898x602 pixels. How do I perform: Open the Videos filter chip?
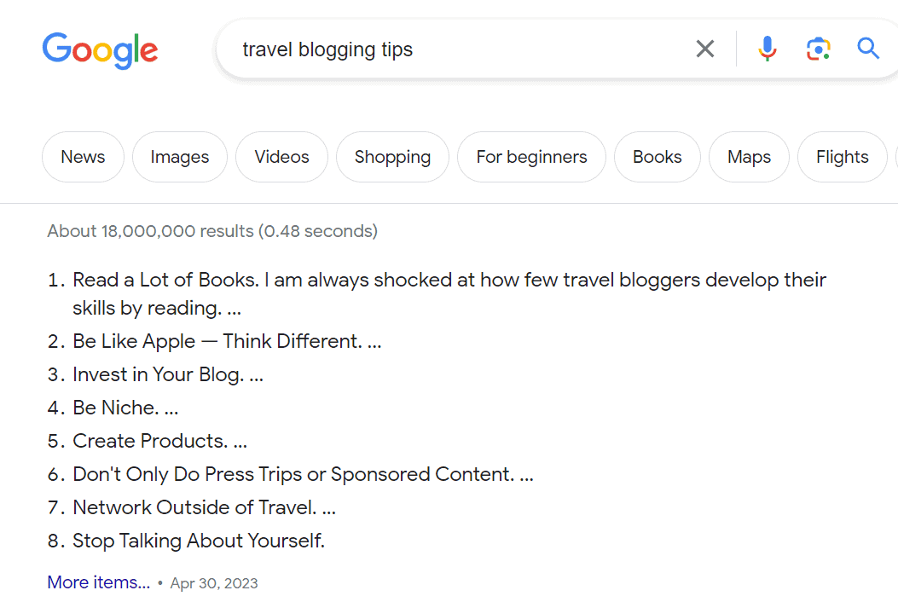click(x=281, y=157)
